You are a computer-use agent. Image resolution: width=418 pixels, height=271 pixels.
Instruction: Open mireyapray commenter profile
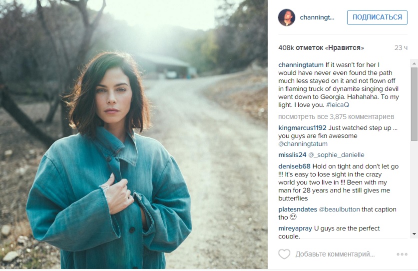click(295, 228)
